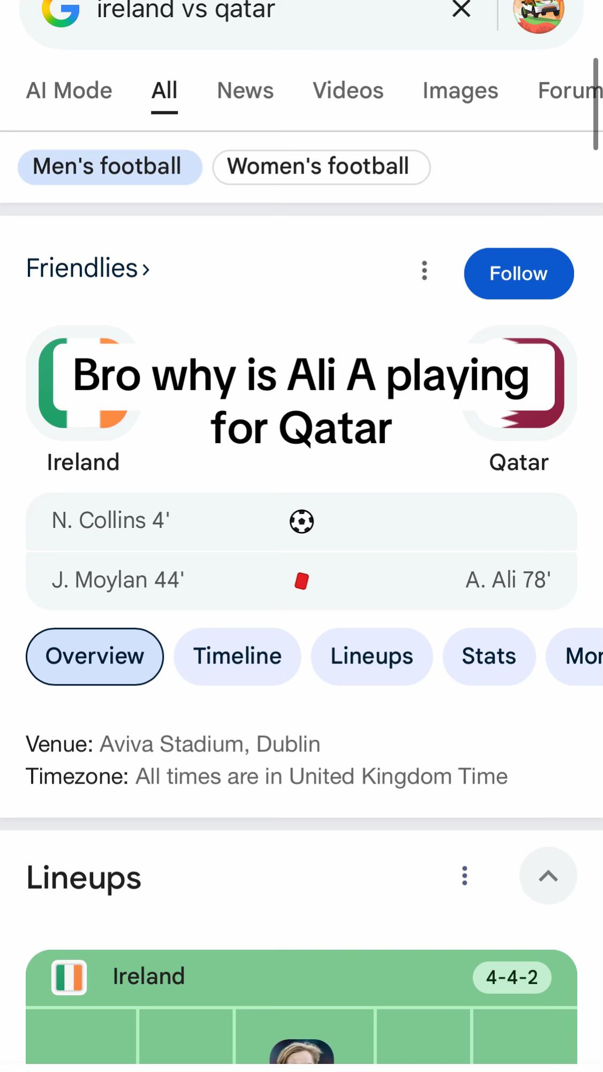Switch to the Images tab
603x1072 pixels.
click(x=461, y=91)
